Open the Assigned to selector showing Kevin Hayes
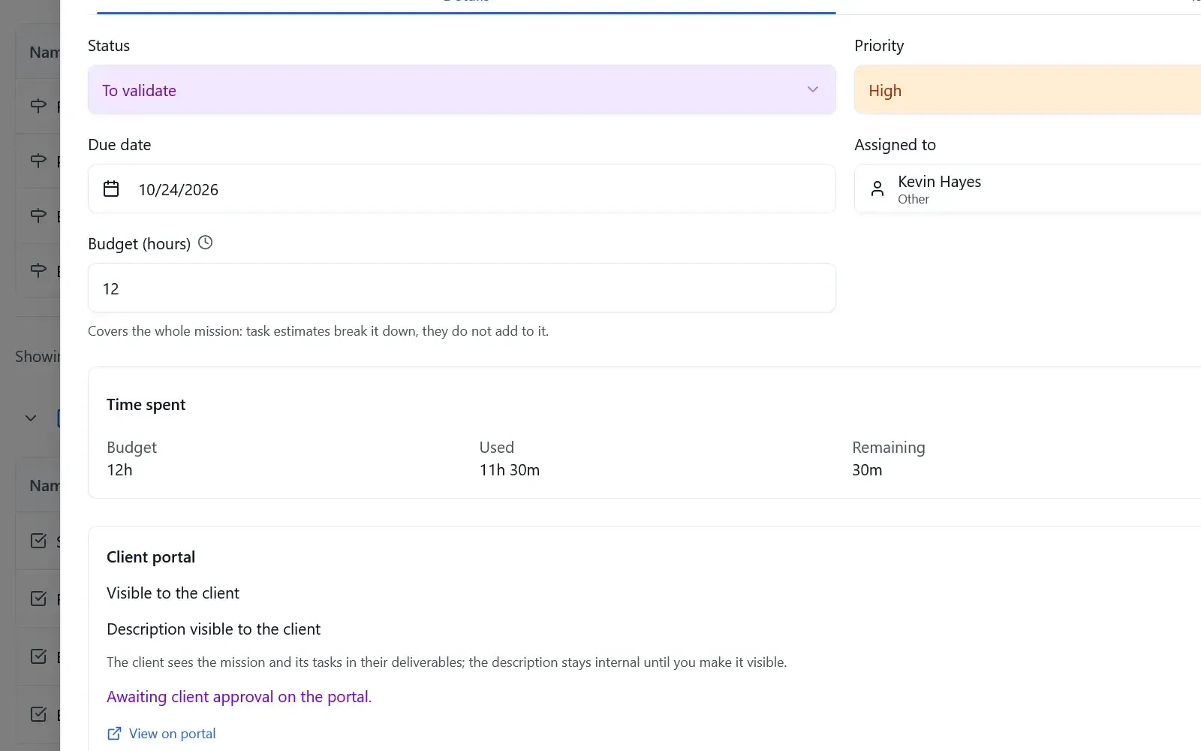Screen dimensions: 1201x751 point(1028,189)
